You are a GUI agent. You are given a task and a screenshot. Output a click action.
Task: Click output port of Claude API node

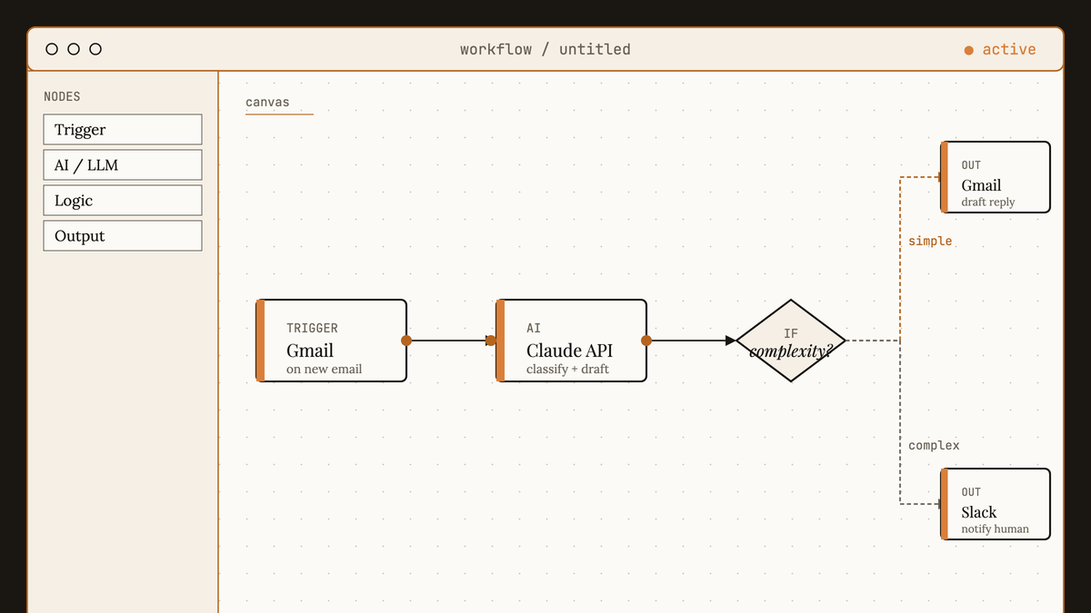(646, 341)
